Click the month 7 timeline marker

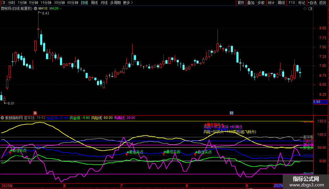pos(122,185)
